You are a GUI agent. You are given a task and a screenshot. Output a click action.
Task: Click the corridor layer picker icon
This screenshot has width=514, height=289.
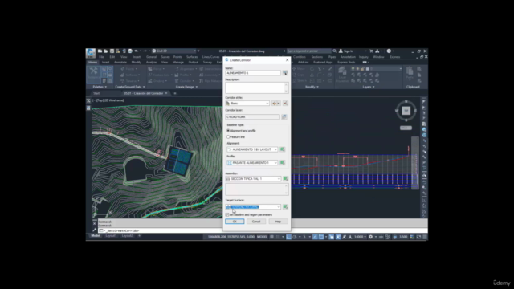tap(284, 116)
